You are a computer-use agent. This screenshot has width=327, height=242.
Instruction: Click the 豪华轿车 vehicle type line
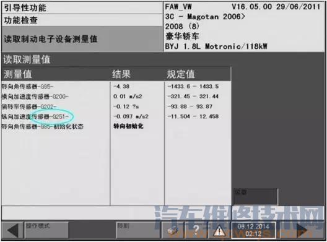(182, 37)
